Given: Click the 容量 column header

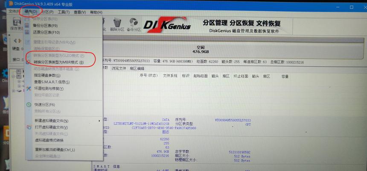Looking at the screenshot, I should 285,77.
